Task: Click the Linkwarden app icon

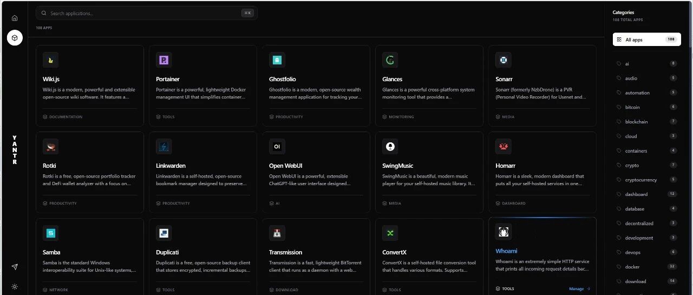Action: 164,146
